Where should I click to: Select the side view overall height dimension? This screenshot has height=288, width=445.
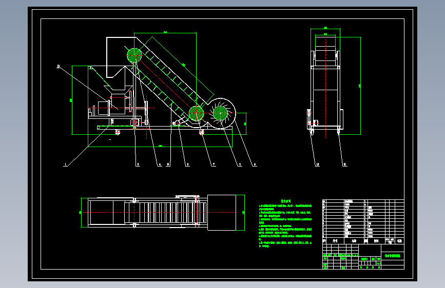pyautogui.click(x=360, y=86)
